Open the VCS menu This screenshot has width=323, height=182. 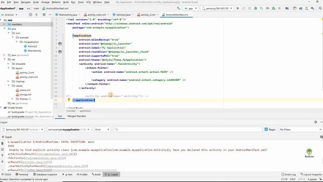coord(88,2)
